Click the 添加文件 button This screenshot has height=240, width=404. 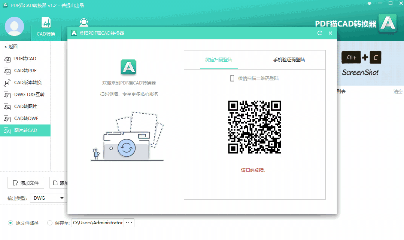[25, 183]
